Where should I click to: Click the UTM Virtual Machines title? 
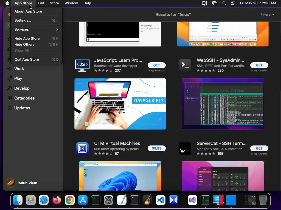[x=117, y=143]
